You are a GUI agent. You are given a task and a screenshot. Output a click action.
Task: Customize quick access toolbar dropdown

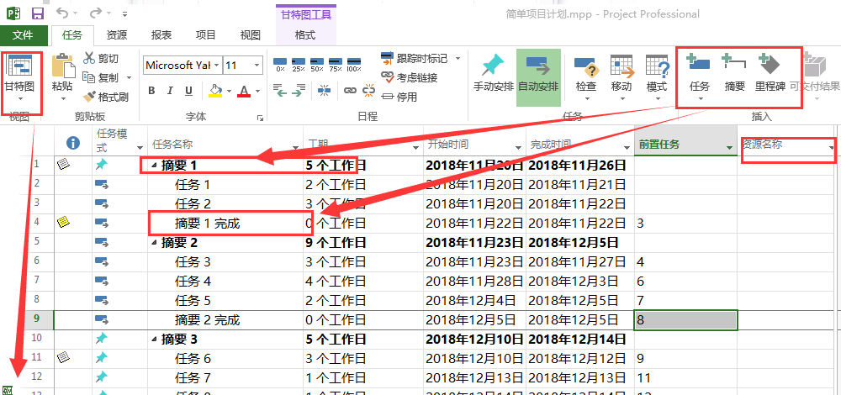pyautogui.click(x=125, y=13)
